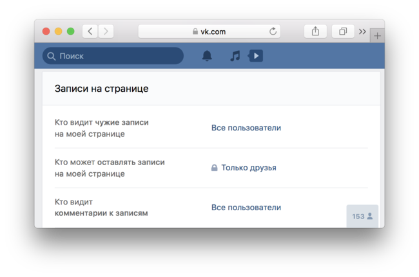
Task: Show the Safari tab overview
Action: (x=343, y=31)
